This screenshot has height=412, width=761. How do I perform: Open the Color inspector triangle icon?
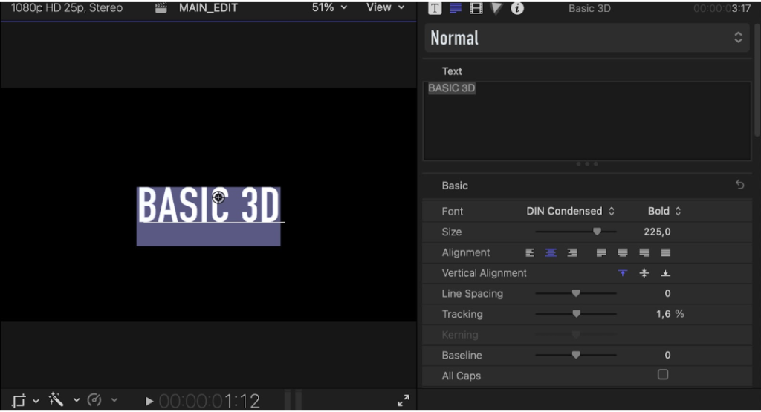pos(496,7)
